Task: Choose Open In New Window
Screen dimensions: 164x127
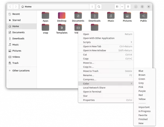Action: [x=106, y=50]
